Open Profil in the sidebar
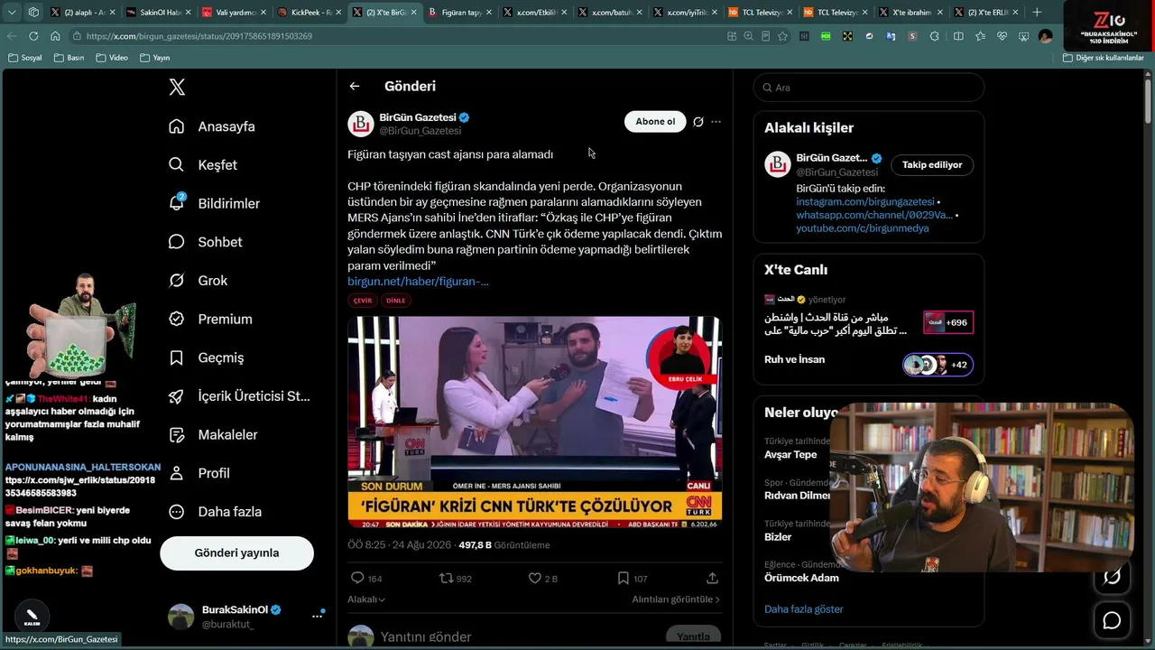1155x650 pixels. [x=199, y=473]
